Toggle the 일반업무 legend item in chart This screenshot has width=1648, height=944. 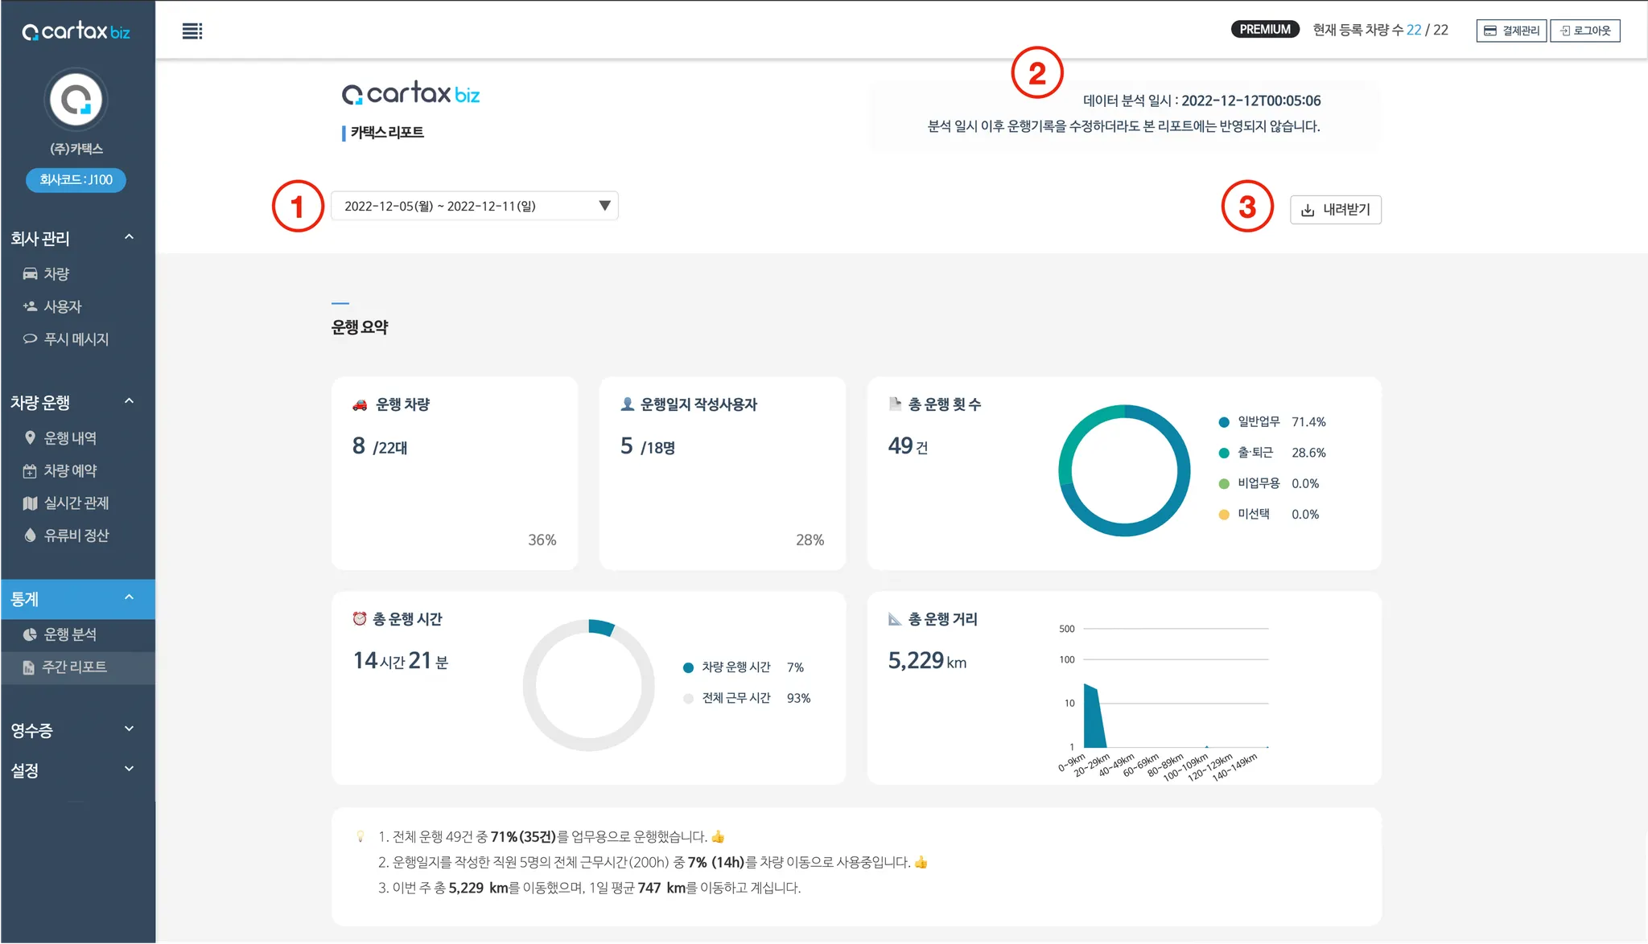click(1258, 422)
